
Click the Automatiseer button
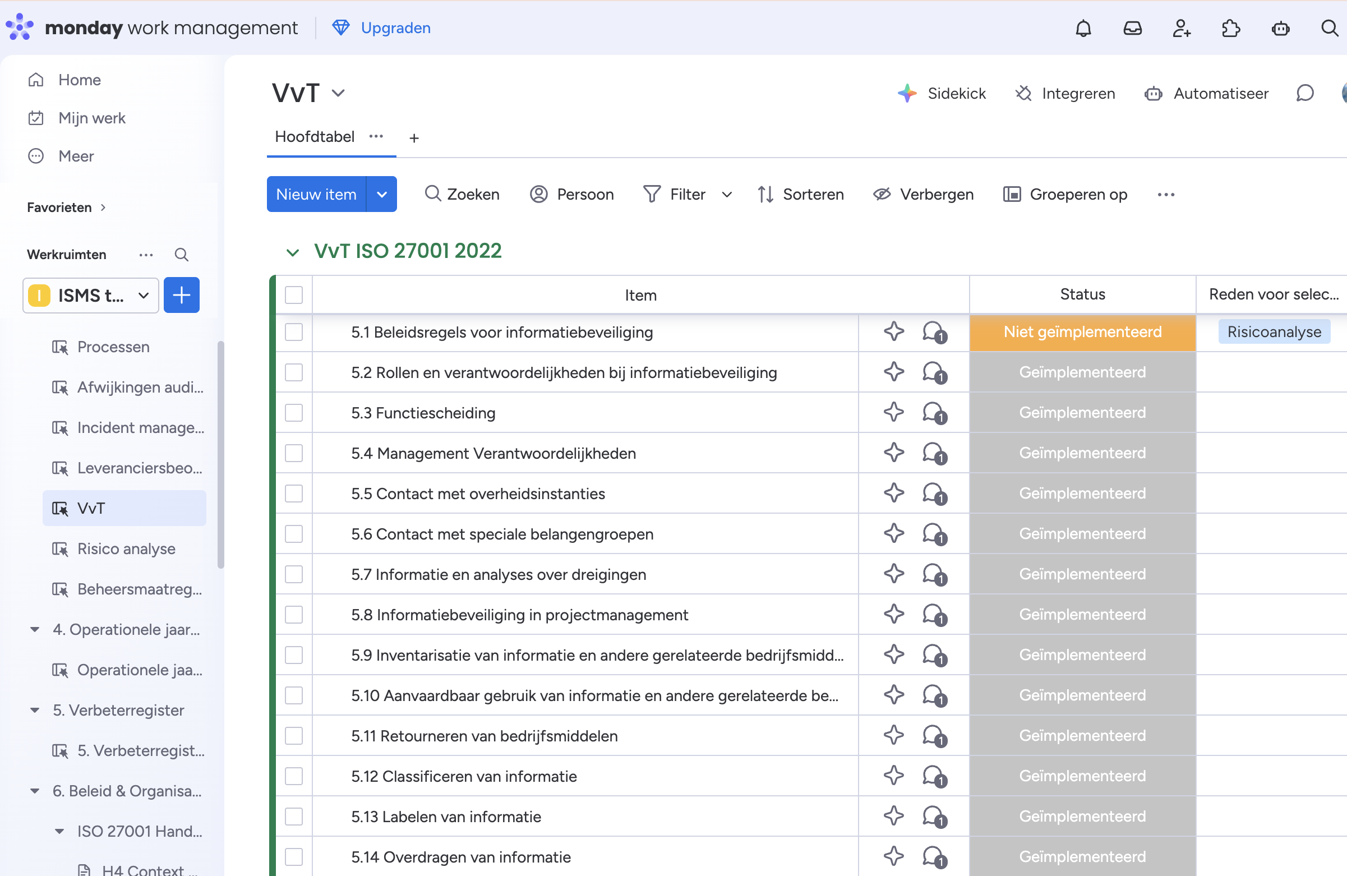pos(1206,93)
